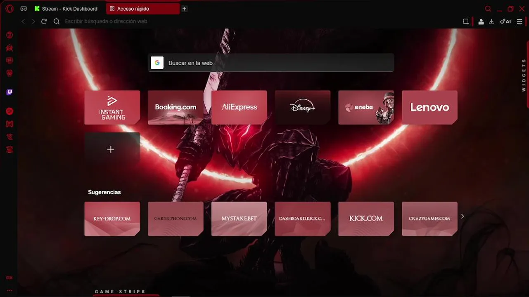Open KICK.COM suggestion tile
Screen dimensions: 529x297
point(366,219)
